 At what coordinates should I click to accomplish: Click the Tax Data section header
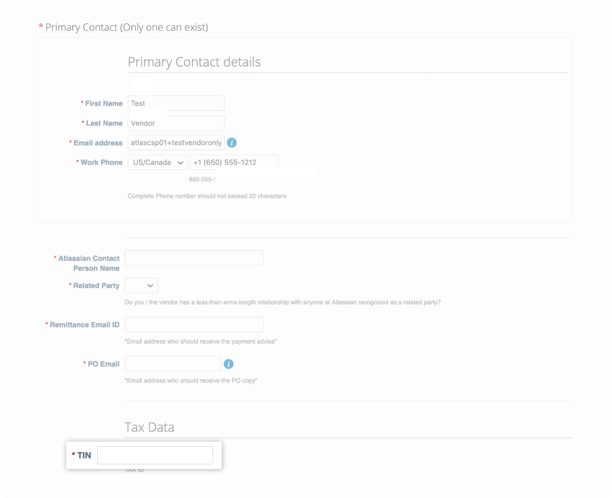tap(150, 427)
